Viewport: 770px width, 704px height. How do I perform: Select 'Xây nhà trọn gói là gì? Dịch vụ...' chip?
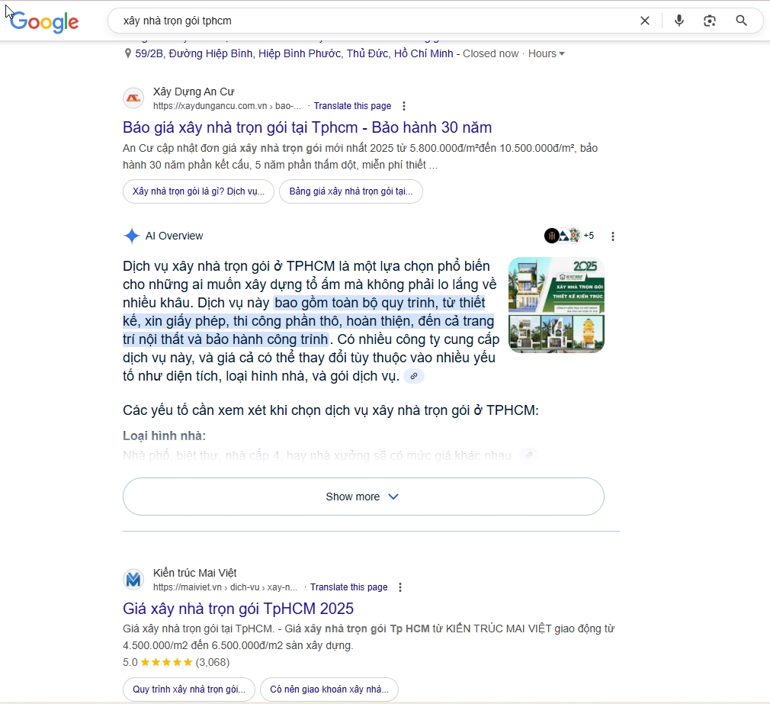click(x=198, y=191)
